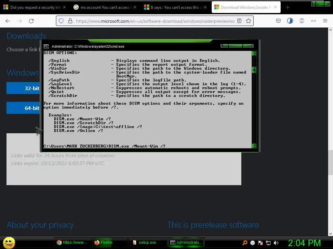Viewport: 333px width, 249px height.
Task: Reload the Microsoft download page
Action: pyautogui.click(x=31, y=21)
